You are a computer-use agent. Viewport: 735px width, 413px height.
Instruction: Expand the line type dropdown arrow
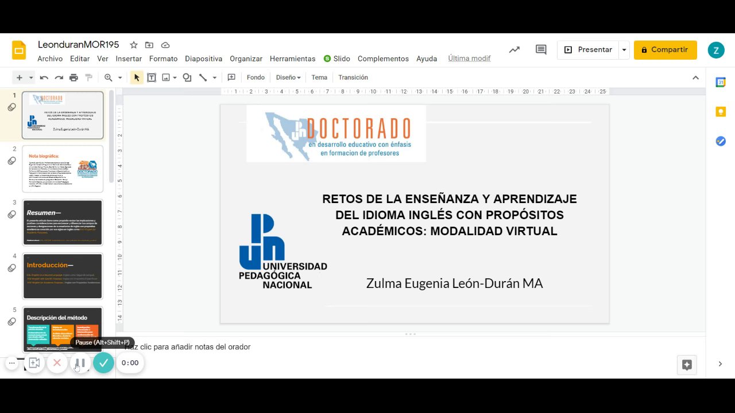coord(215,77)
